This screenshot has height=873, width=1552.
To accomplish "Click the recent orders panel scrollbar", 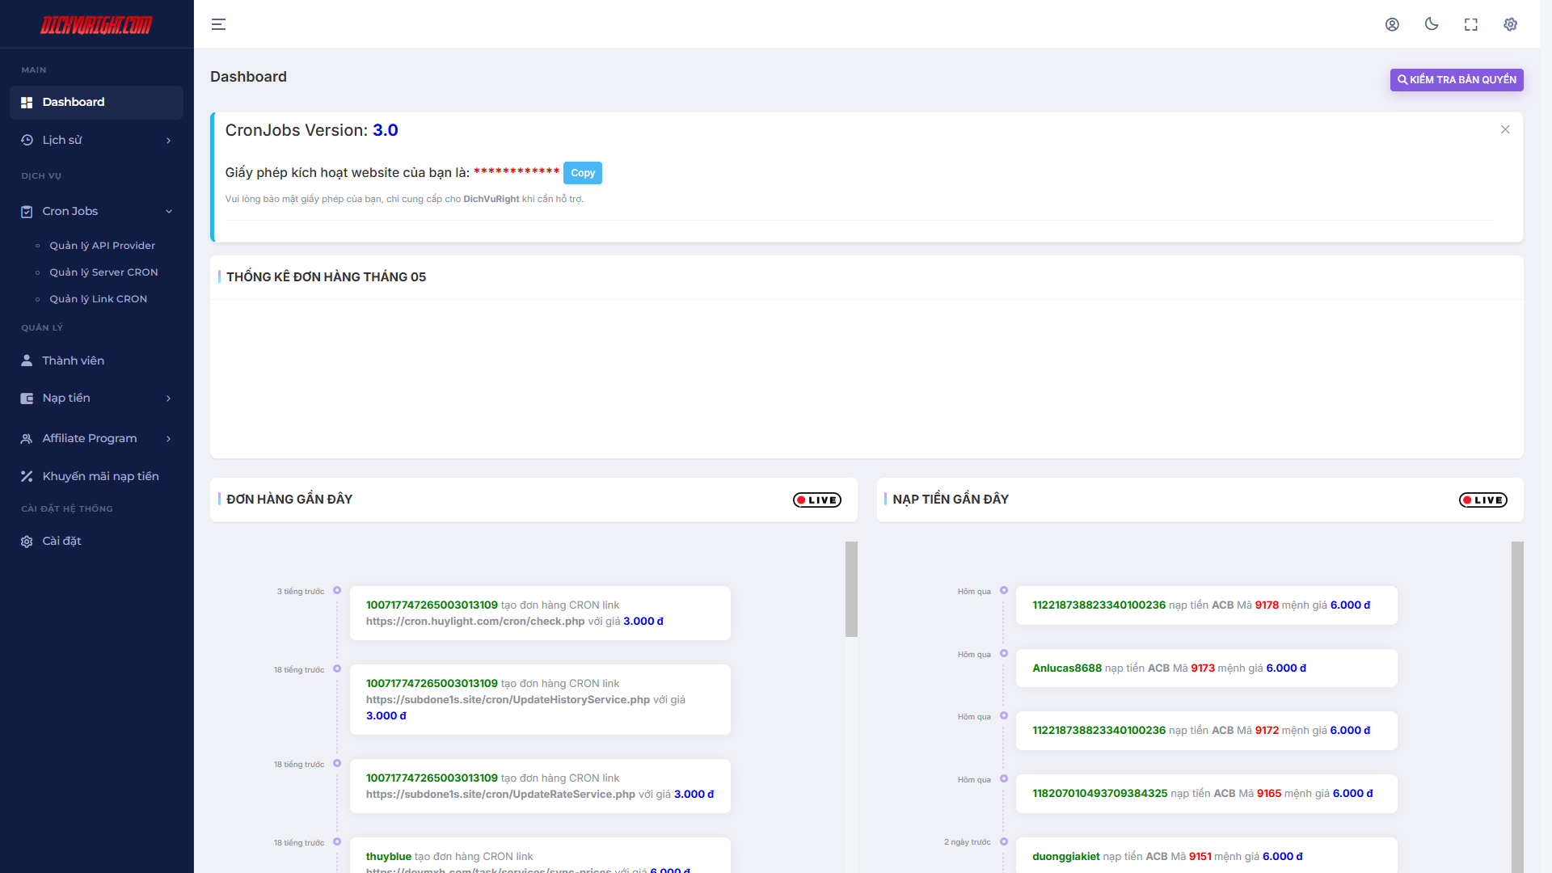I will tap(851, 588).
